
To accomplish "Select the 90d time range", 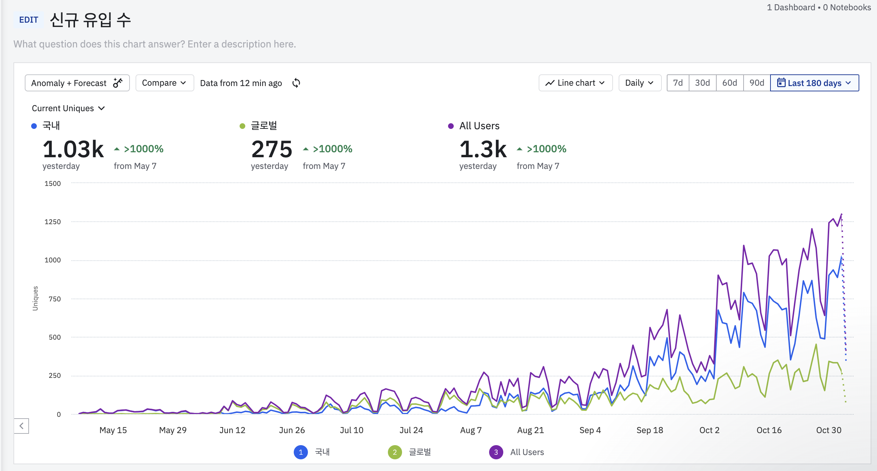I will coord(757,83).
